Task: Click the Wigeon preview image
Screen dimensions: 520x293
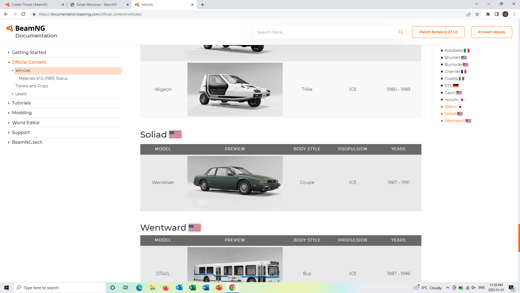Action: coord(235,90)
